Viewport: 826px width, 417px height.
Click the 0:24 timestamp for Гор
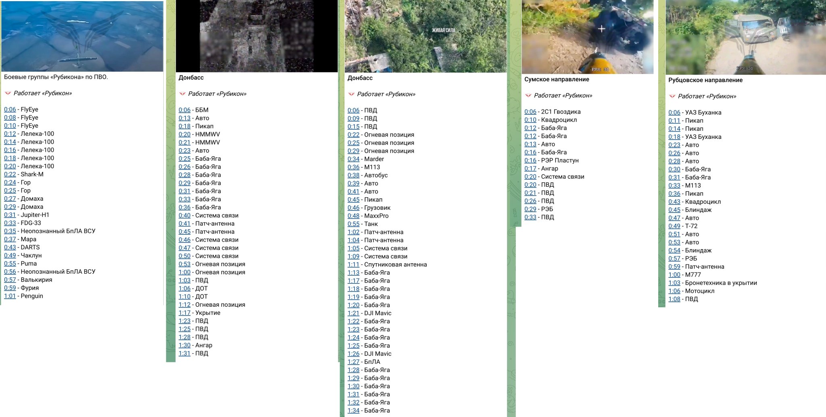[x=10, y=182]
